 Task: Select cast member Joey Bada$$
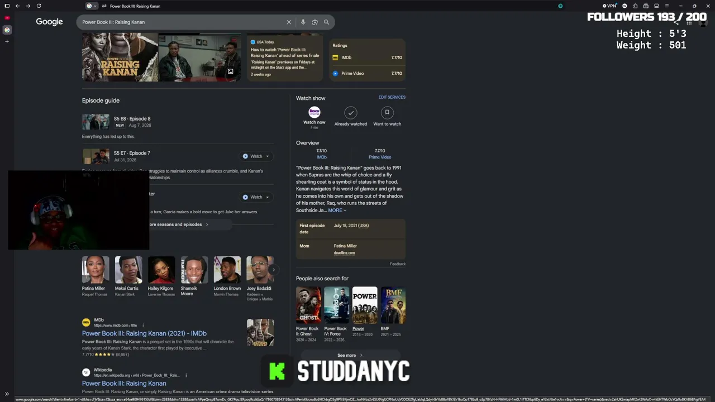[260, 279]
